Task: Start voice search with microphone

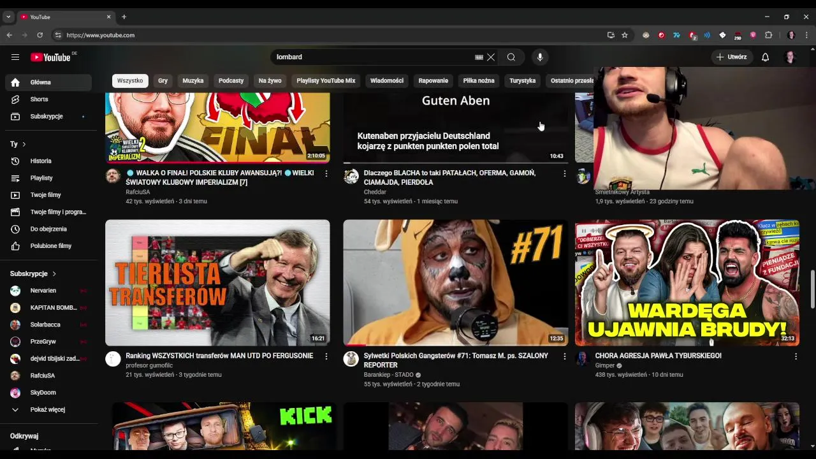Action: (x=540, y=57)
